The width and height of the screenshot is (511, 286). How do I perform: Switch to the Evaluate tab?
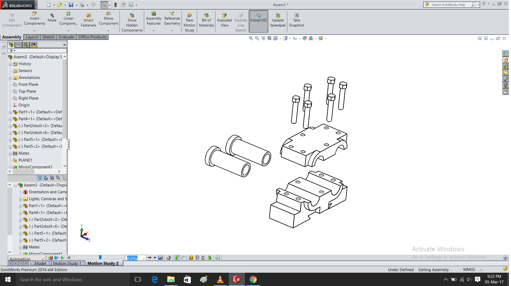point(66,37)
